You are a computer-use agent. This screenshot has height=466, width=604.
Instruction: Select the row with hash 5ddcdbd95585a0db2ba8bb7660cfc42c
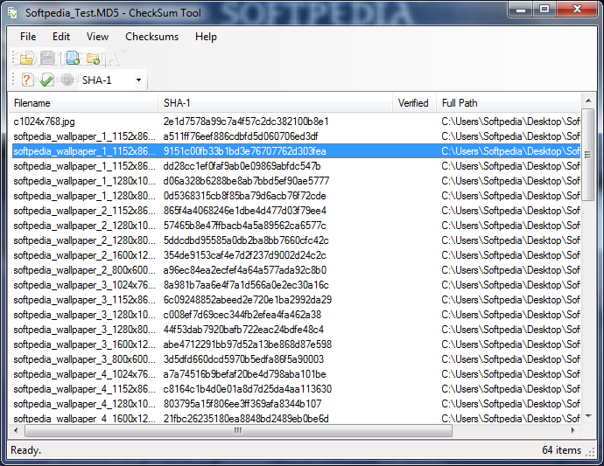[295, 240]
